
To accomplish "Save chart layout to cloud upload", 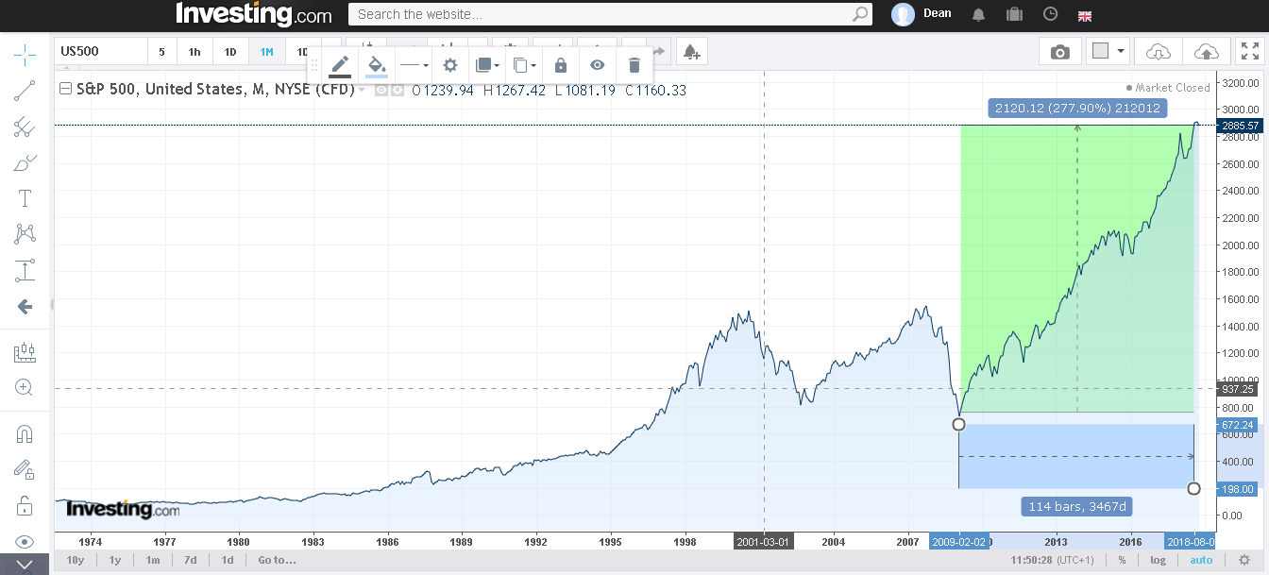I will pos(1207,51).
